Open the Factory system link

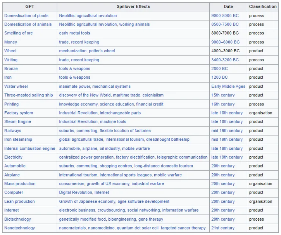tap(19, 113)
